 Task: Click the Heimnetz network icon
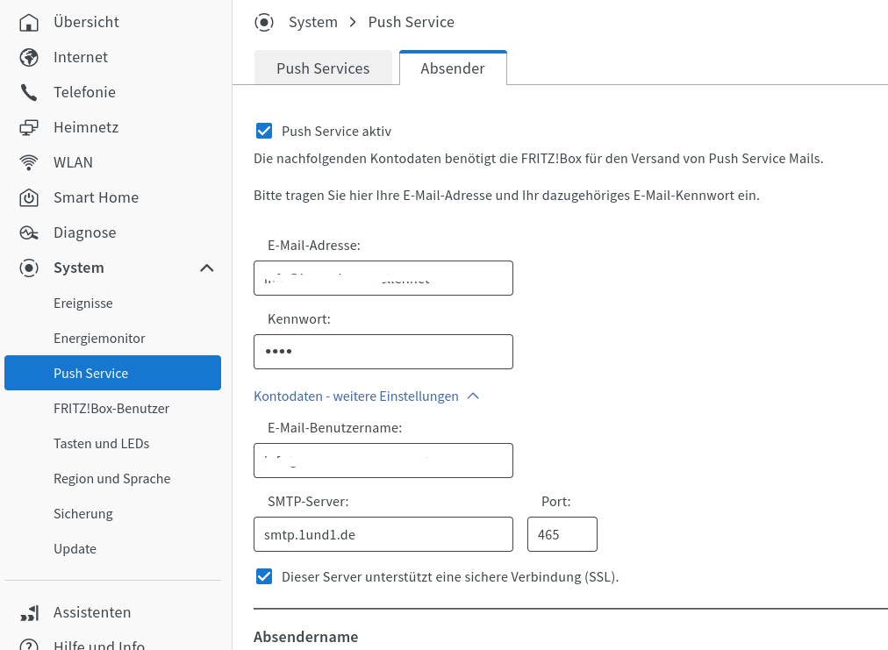tap(29, 127)
